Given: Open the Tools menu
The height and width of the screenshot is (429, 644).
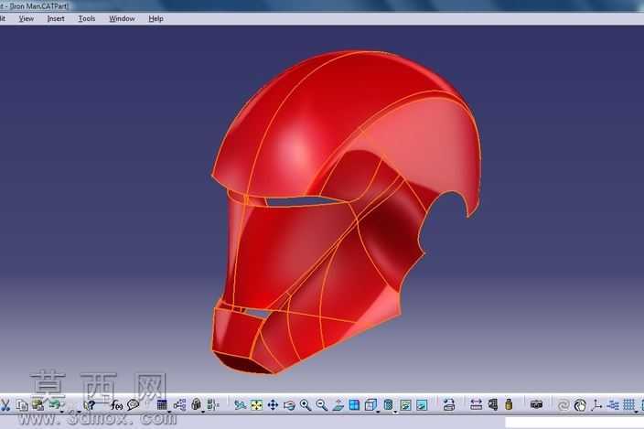Looking at the screenshot, I should pos(87,19).
